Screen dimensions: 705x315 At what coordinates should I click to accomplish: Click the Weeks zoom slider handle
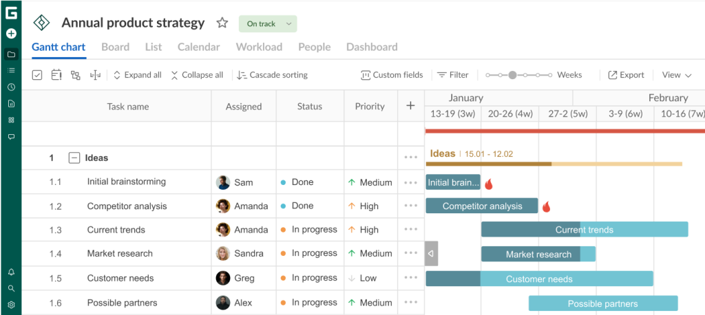(x=512, y=75)
